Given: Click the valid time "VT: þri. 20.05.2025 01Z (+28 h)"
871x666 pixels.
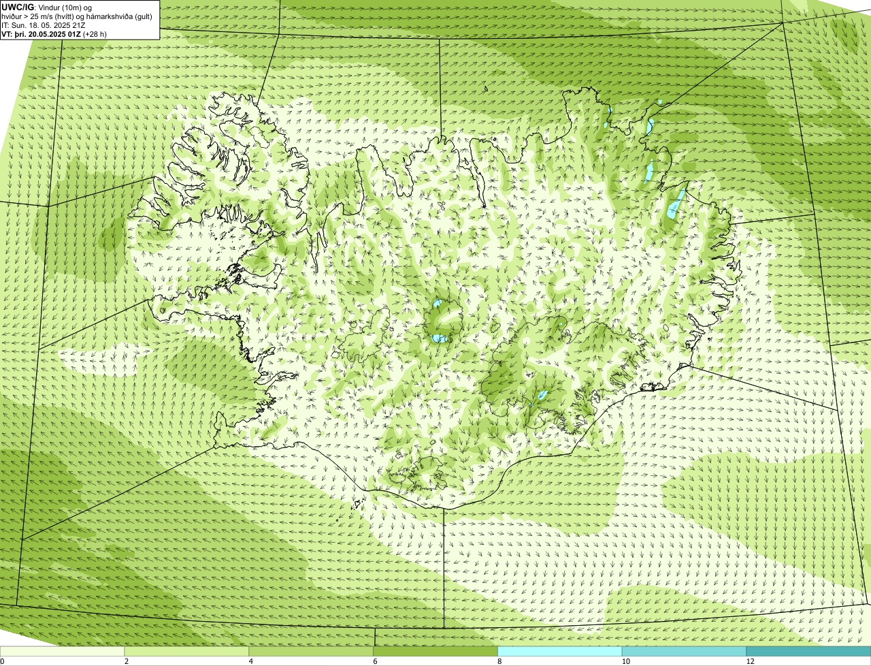Looking at the screenshot, I should 54,34.
